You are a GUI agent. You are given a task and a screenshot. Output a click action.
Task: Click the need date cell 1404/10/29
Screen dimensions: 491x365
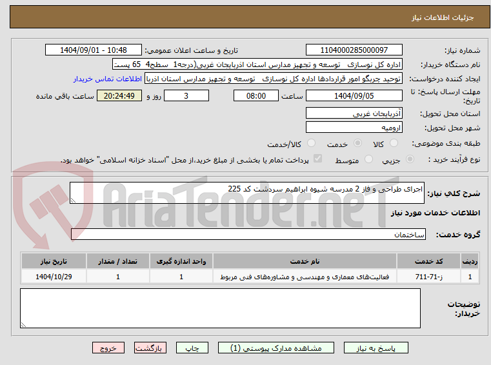coord(54,277)
